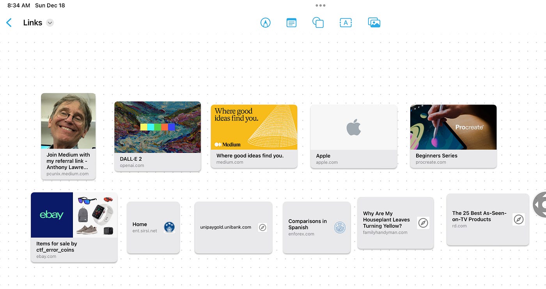The width and height of the screenshot is (546, 289).
Task: Open the Join Medium referral link card photo
Action: click(x=68, y=121)
